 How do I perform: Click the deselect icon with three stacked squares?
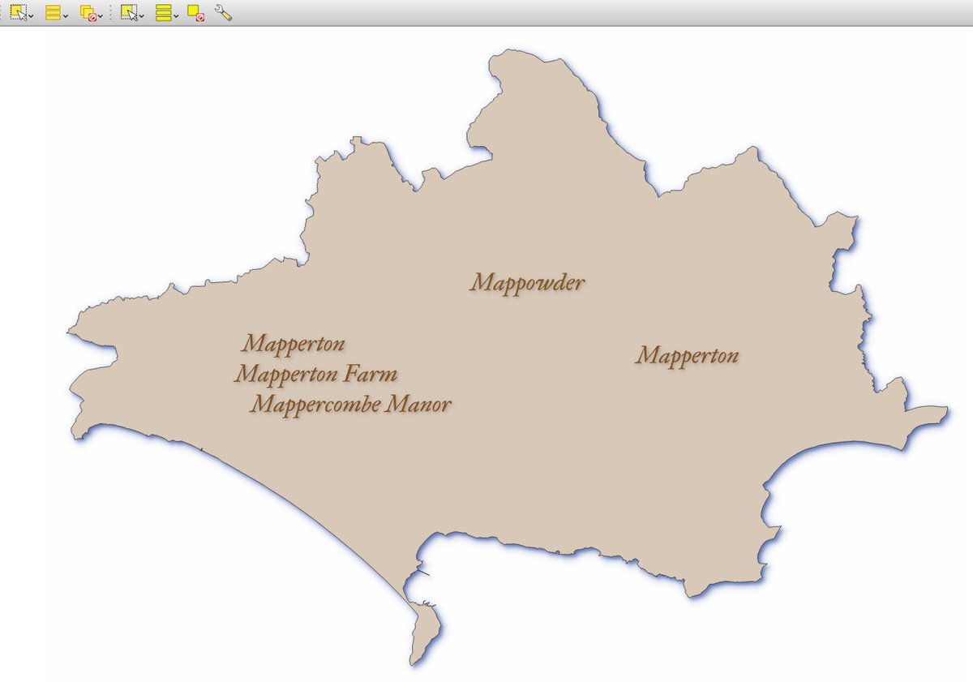(88, 12)
